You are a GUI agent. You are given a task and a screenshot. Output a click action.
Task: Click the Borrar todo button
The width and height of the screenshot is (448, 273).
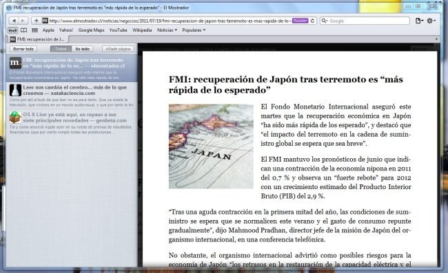tap(23, 49)
